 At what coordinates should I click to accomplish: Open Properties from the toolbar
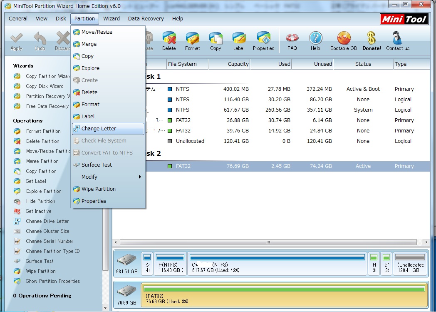pos(264,41)
